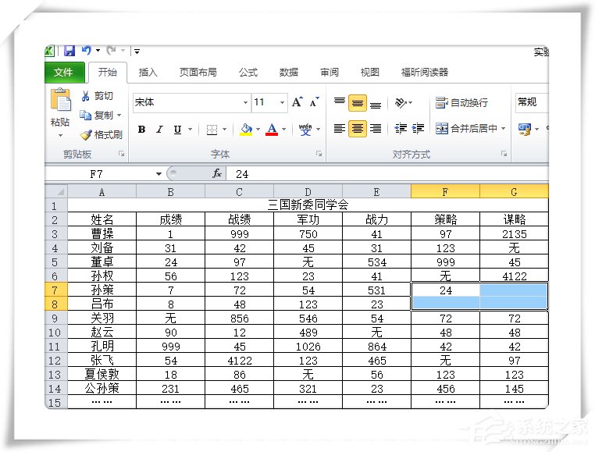The height and width of the screenshot is (452, 595).
Task: Click the Save icon in quick access toolbar
Action: (x=69, y=52)
